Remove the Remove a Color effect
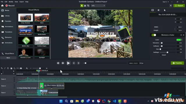Screen dimensions: 186x104 pyautogui.click(x=183, y=35)
